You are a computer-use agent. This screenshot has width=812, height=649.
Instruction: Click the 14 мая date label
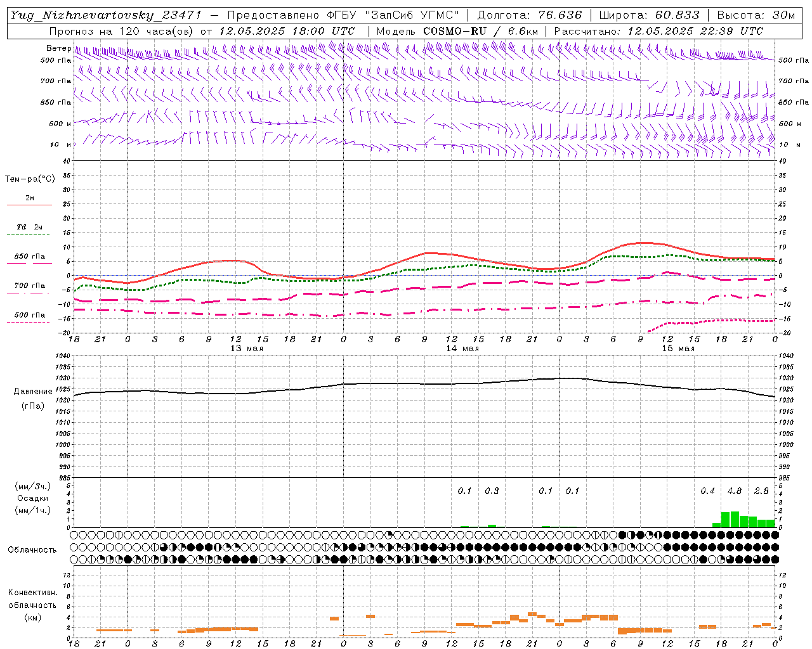(x=462, y=349)
